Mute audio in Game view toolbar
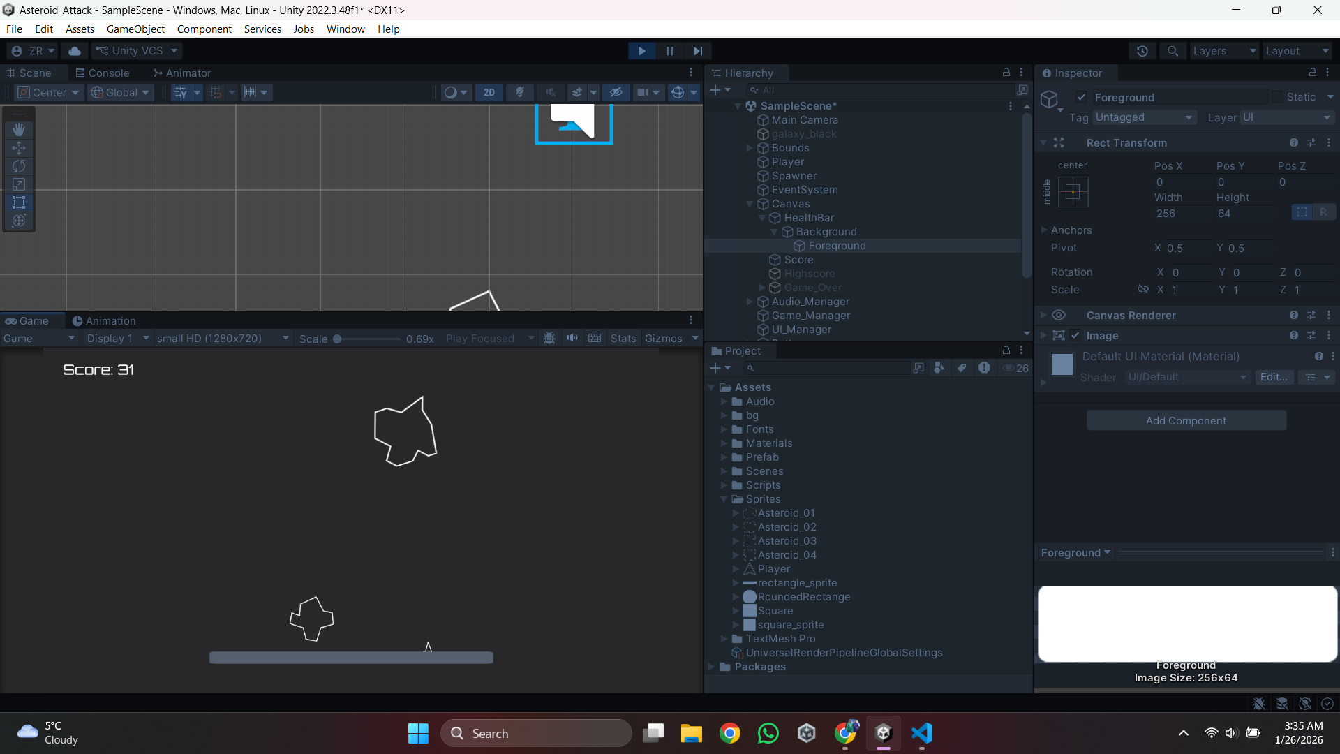The width and height of the screenshot is (1340, 754). 572,338
